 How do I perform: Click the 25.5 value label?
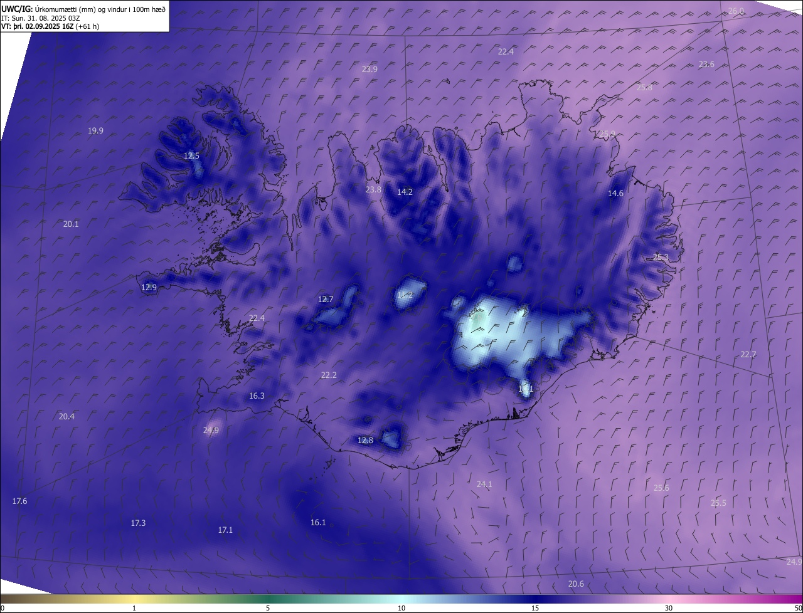pos(718,503)
